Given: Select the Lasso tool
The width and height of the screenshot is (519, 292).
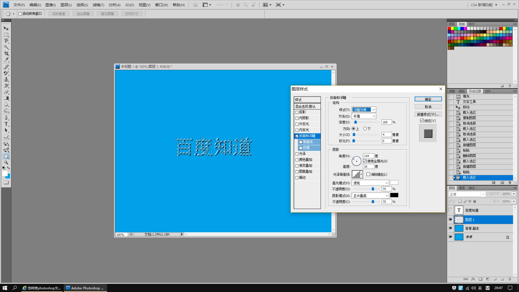Looking at the screenshot, I should (x=6, y=41).
